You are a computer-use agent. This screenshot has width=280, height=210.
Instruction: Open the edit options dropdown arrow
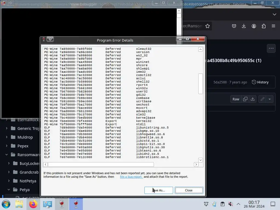point(270,99)
